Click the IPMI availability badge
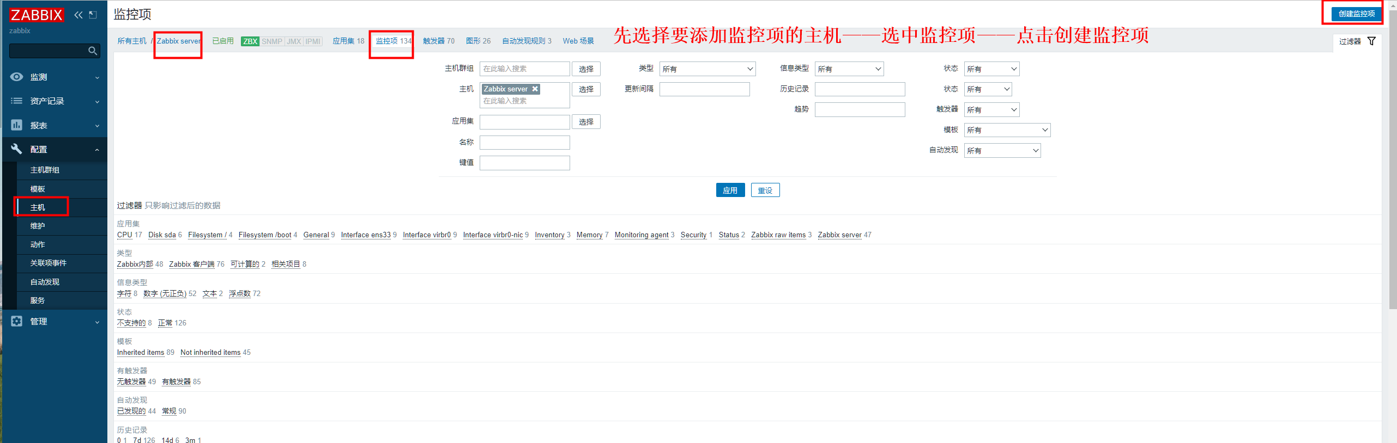Viewport: 1397px width, 443px height. click(313, 41)
